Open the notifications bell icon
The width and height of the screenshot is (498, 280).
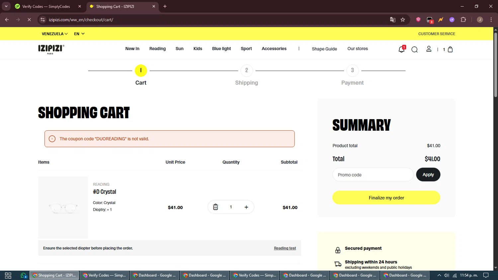tap(401, 49)
